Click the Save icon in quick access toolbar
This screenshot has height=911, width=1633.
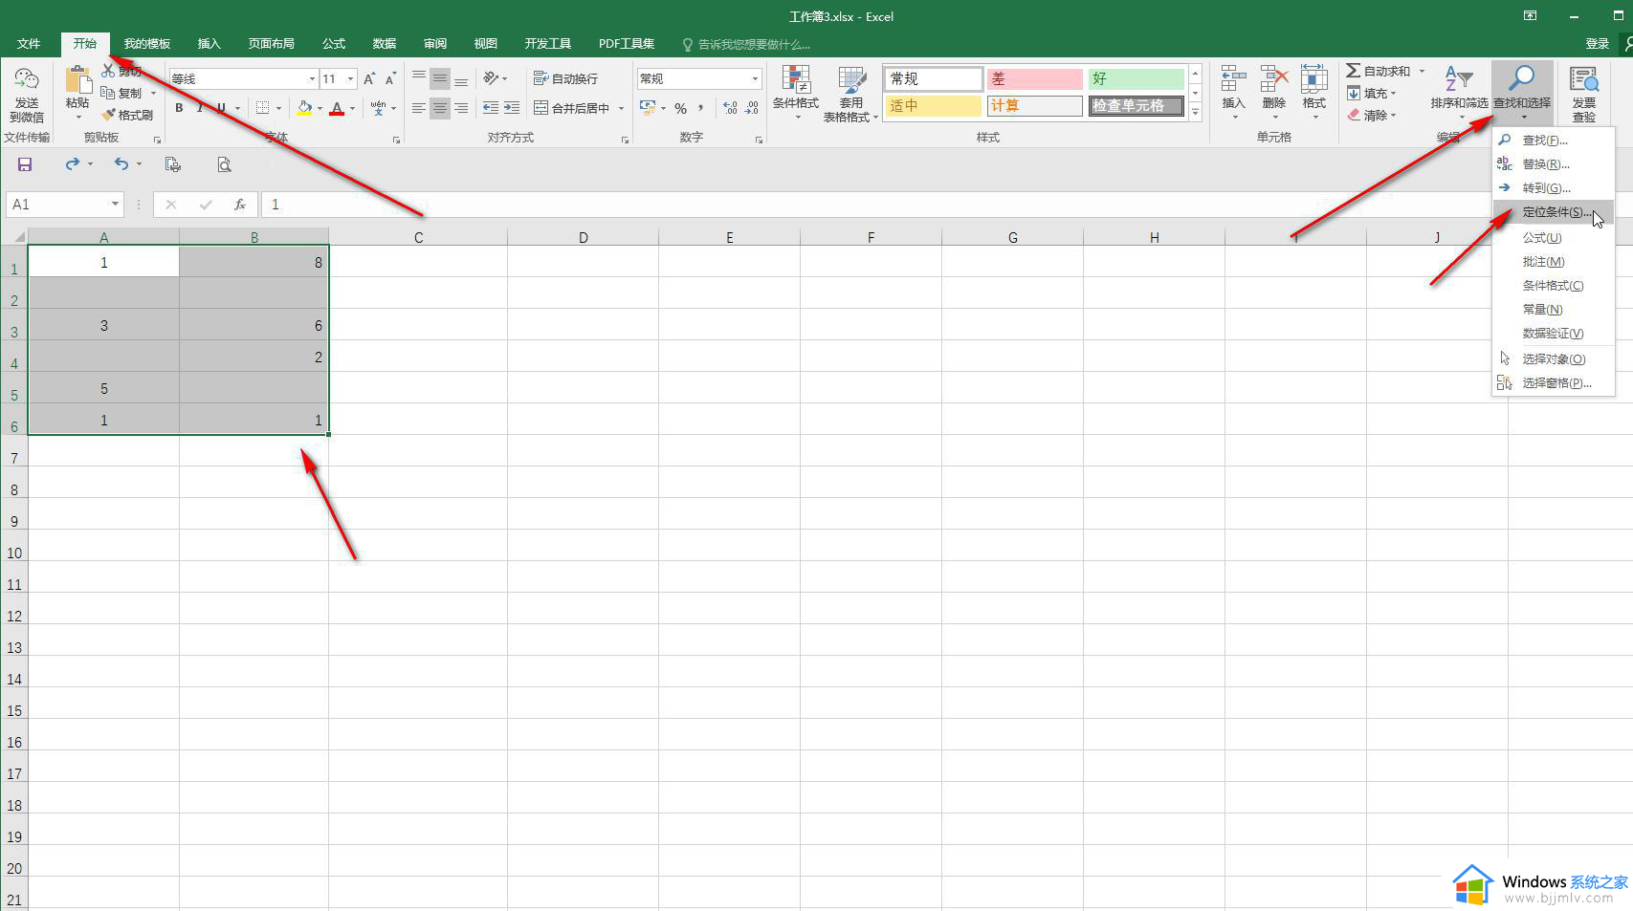tap(25, 164)
